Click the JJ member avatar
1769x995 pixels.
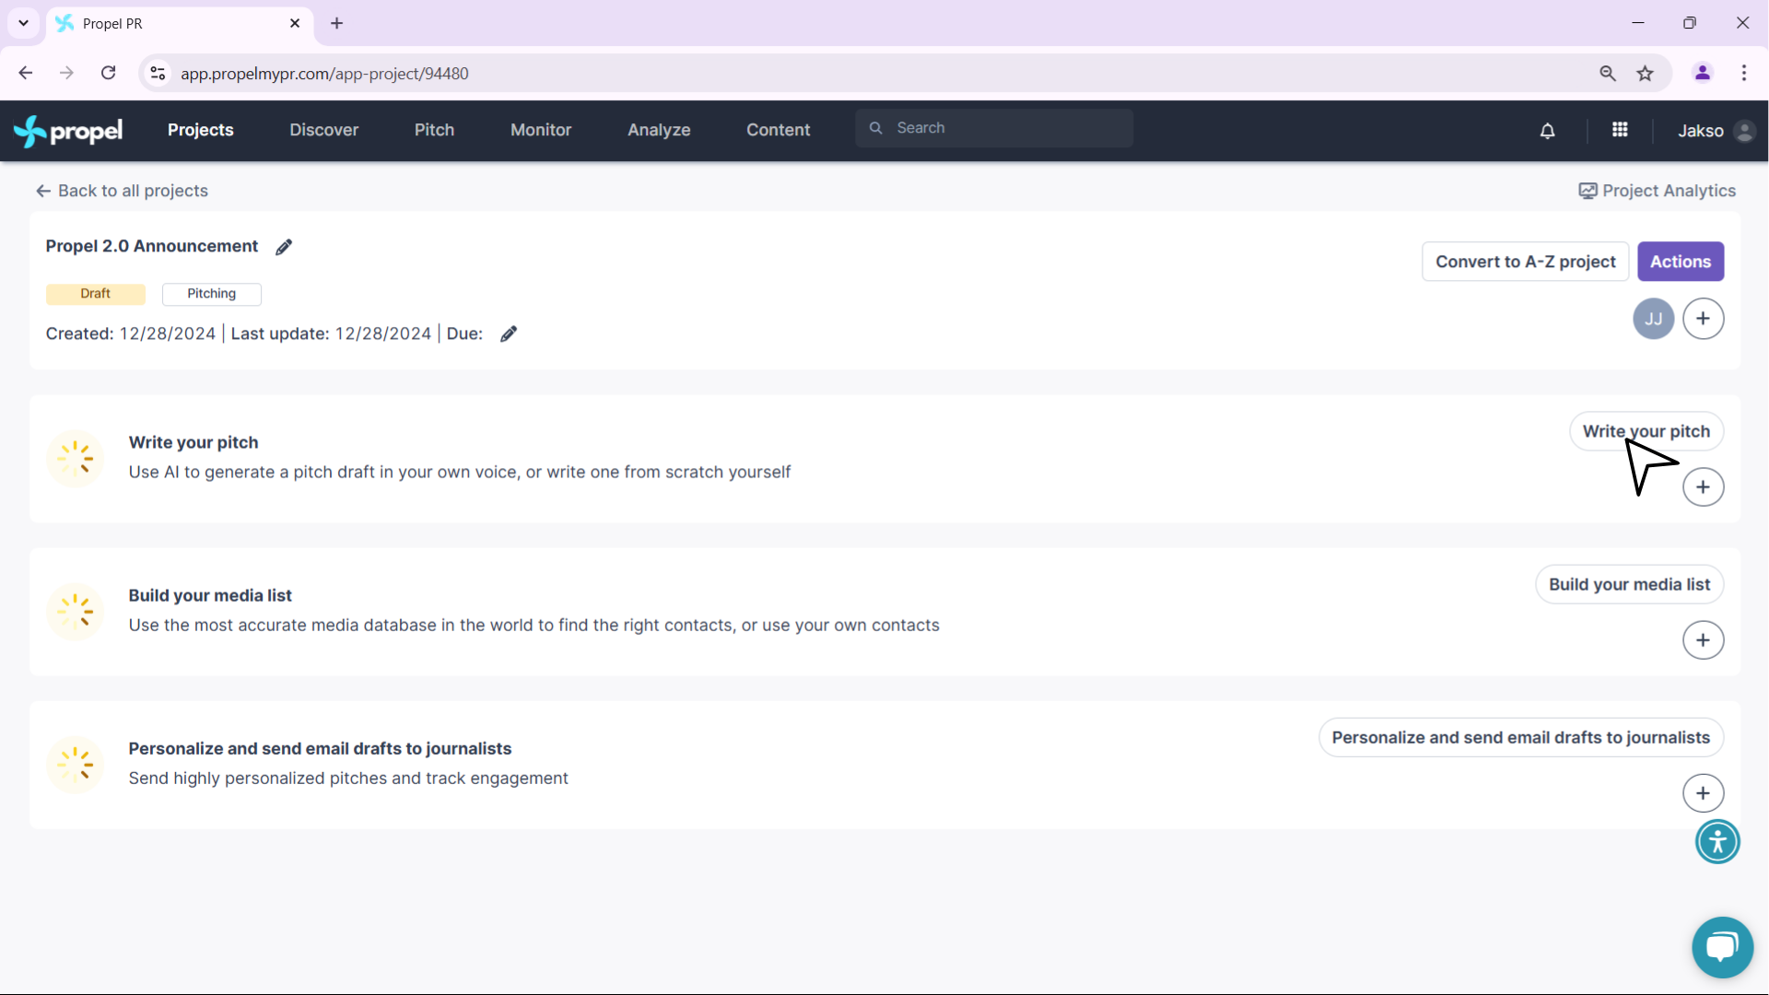pos(1654,319)
